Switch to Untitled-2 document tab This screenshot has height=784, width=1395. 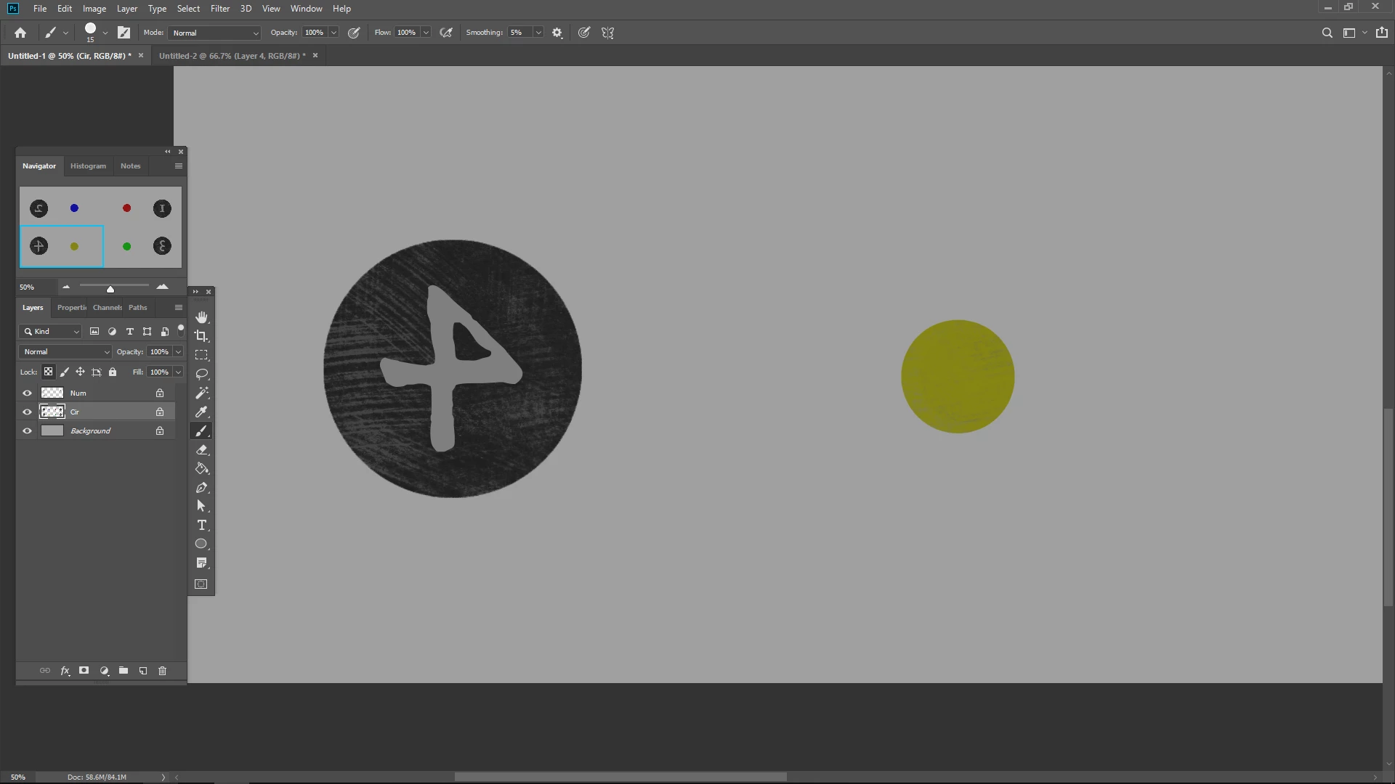[x=232, y=56]
